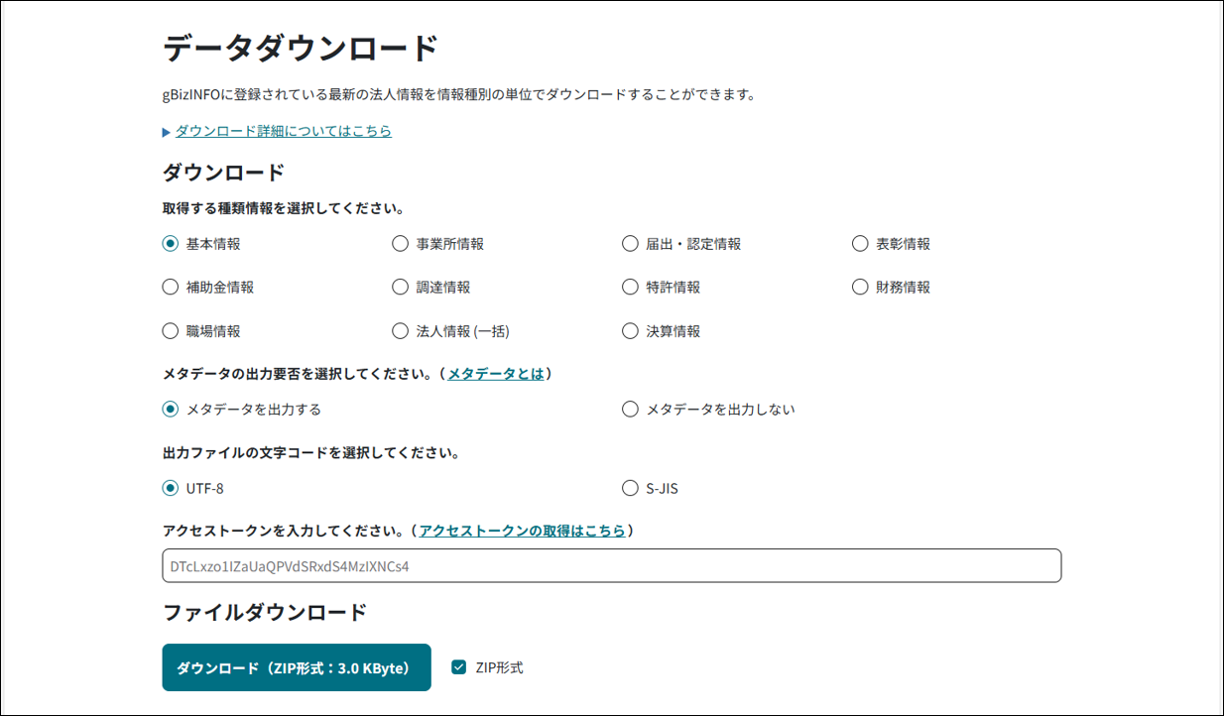The image size is (1224, 716).
Task: Select the 決算情報 option
Action: tap(630, 330)
